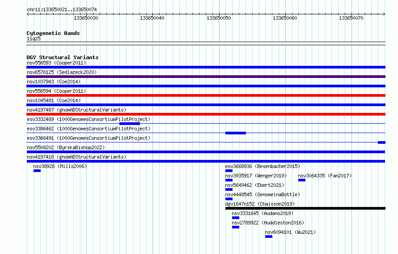Click chr11:133650021..133650074 coordinate label
This screenshot has width=398, height=254.
62,9
